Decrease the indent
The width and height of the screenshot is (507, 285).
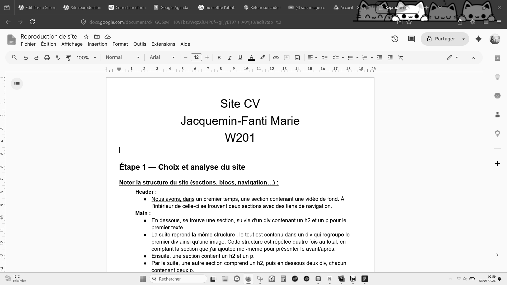point(379,58)
